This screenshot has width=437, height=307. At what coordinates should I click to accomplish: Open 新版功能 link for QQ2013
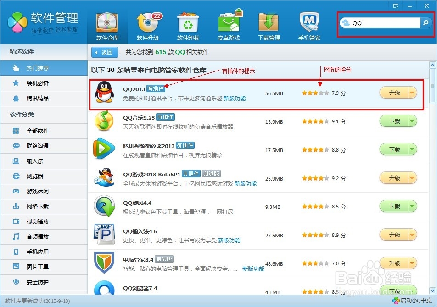coord(235,99)
